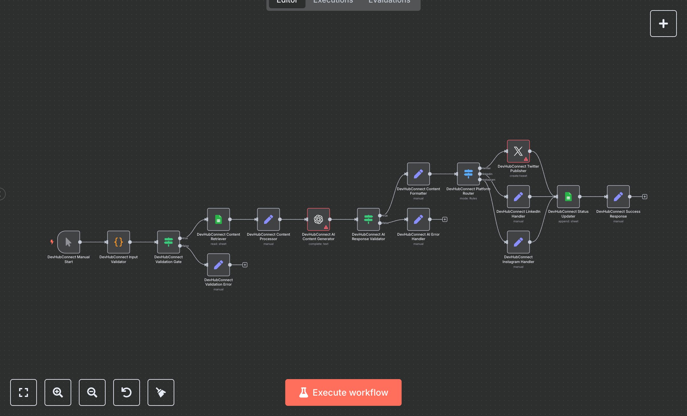Zoom in on the canvas

(x=58, y=392)
